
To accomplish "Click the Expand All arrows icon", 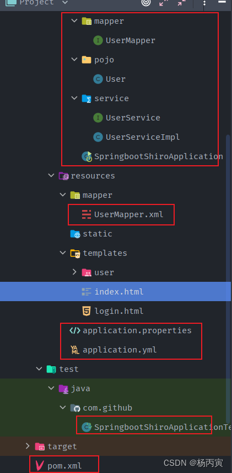I will (x=164, y=3).
